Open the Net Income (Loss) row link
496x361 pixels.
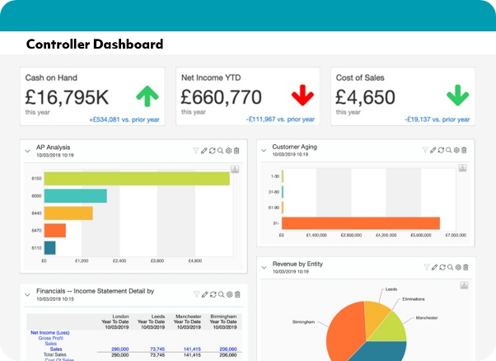[x=50, y=333]
